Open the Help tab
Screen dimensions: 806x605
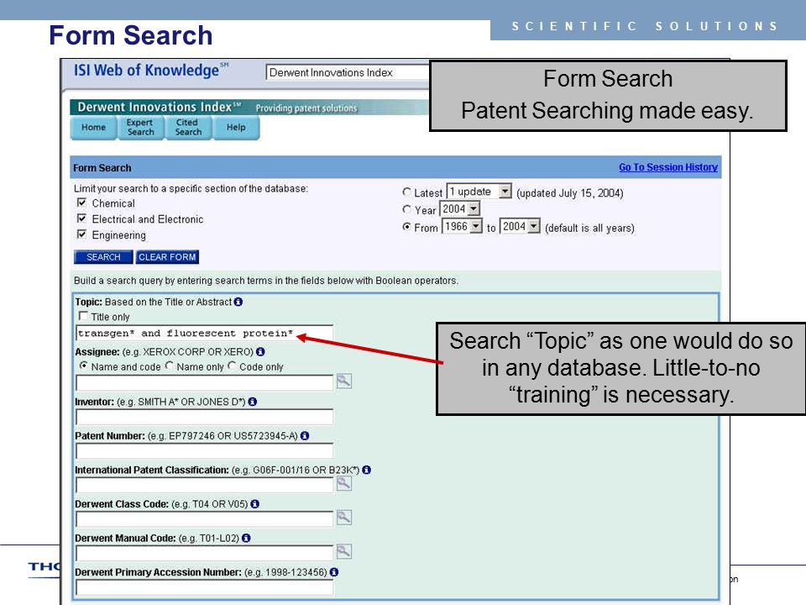pyautogui.click(x=236, y=127)
